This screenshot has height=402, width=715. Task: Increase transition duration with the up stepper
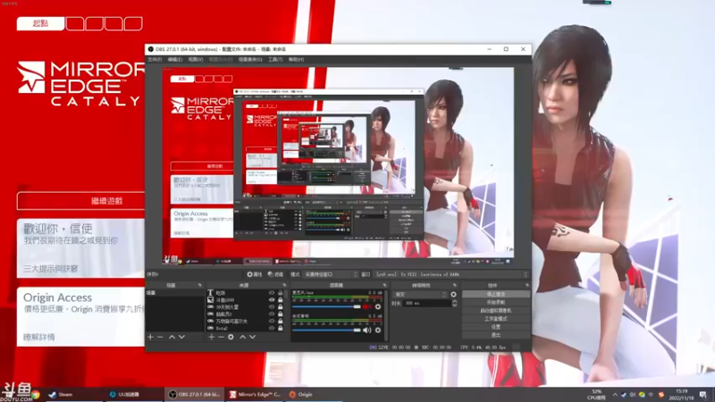coord(454,301)
